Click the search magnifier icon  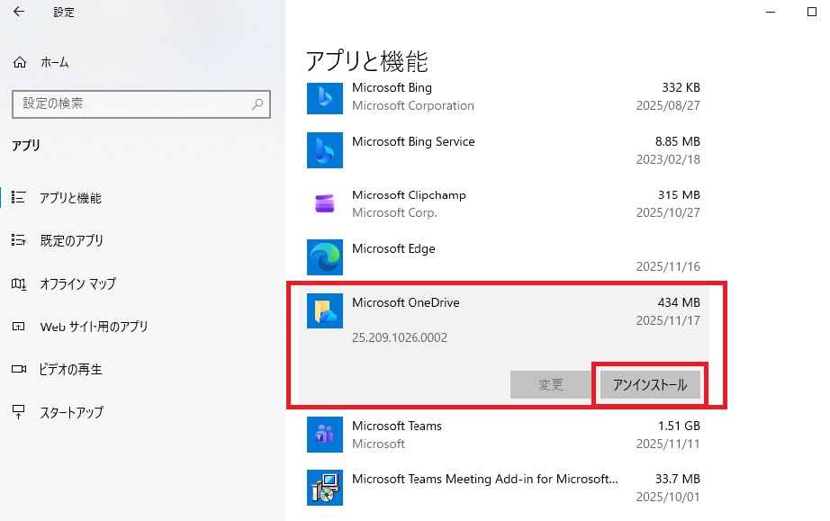257,104
